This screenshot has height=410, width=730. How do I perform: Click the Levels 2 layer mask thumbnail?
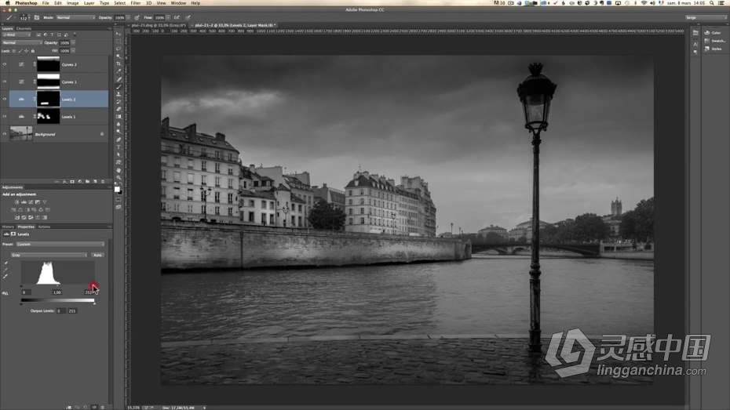[49, 99]
